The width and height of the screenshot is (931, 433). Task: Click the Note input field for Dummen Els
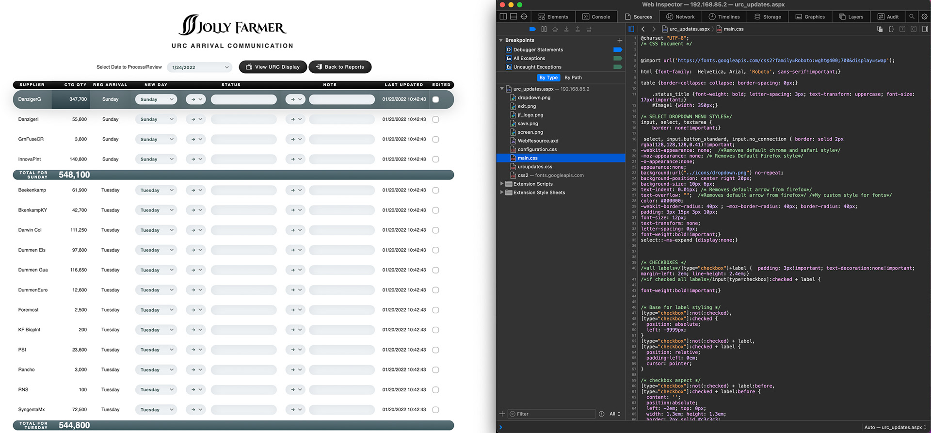342,250
